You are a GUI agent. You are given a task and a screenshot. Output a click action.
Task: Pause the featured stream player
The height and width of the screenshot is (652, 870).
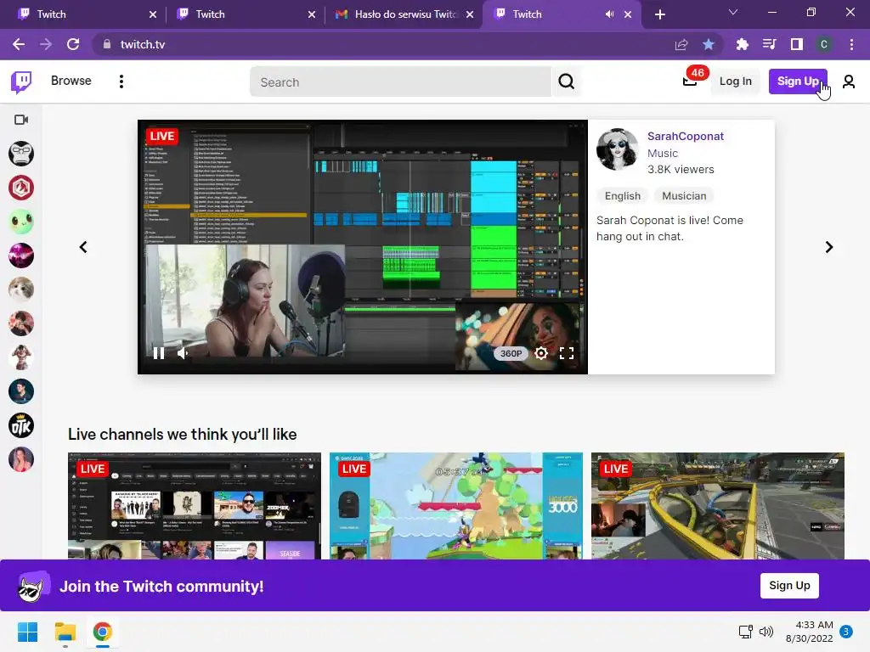pyautogui.click(x=159, y=353)
